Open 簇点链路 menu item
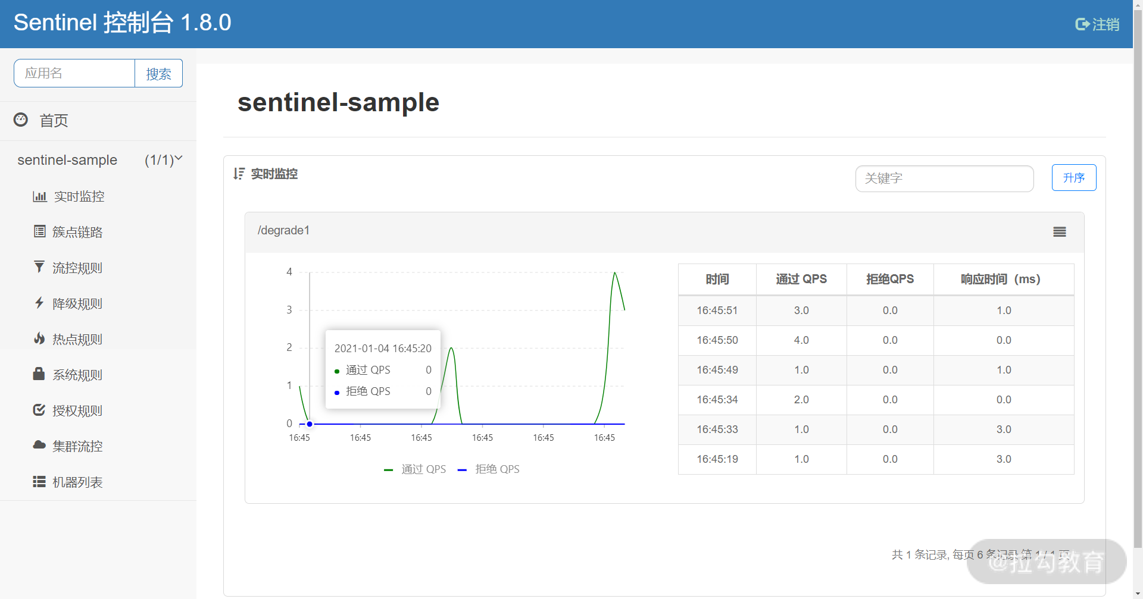The image size is (1143, 599). (77, 232)
